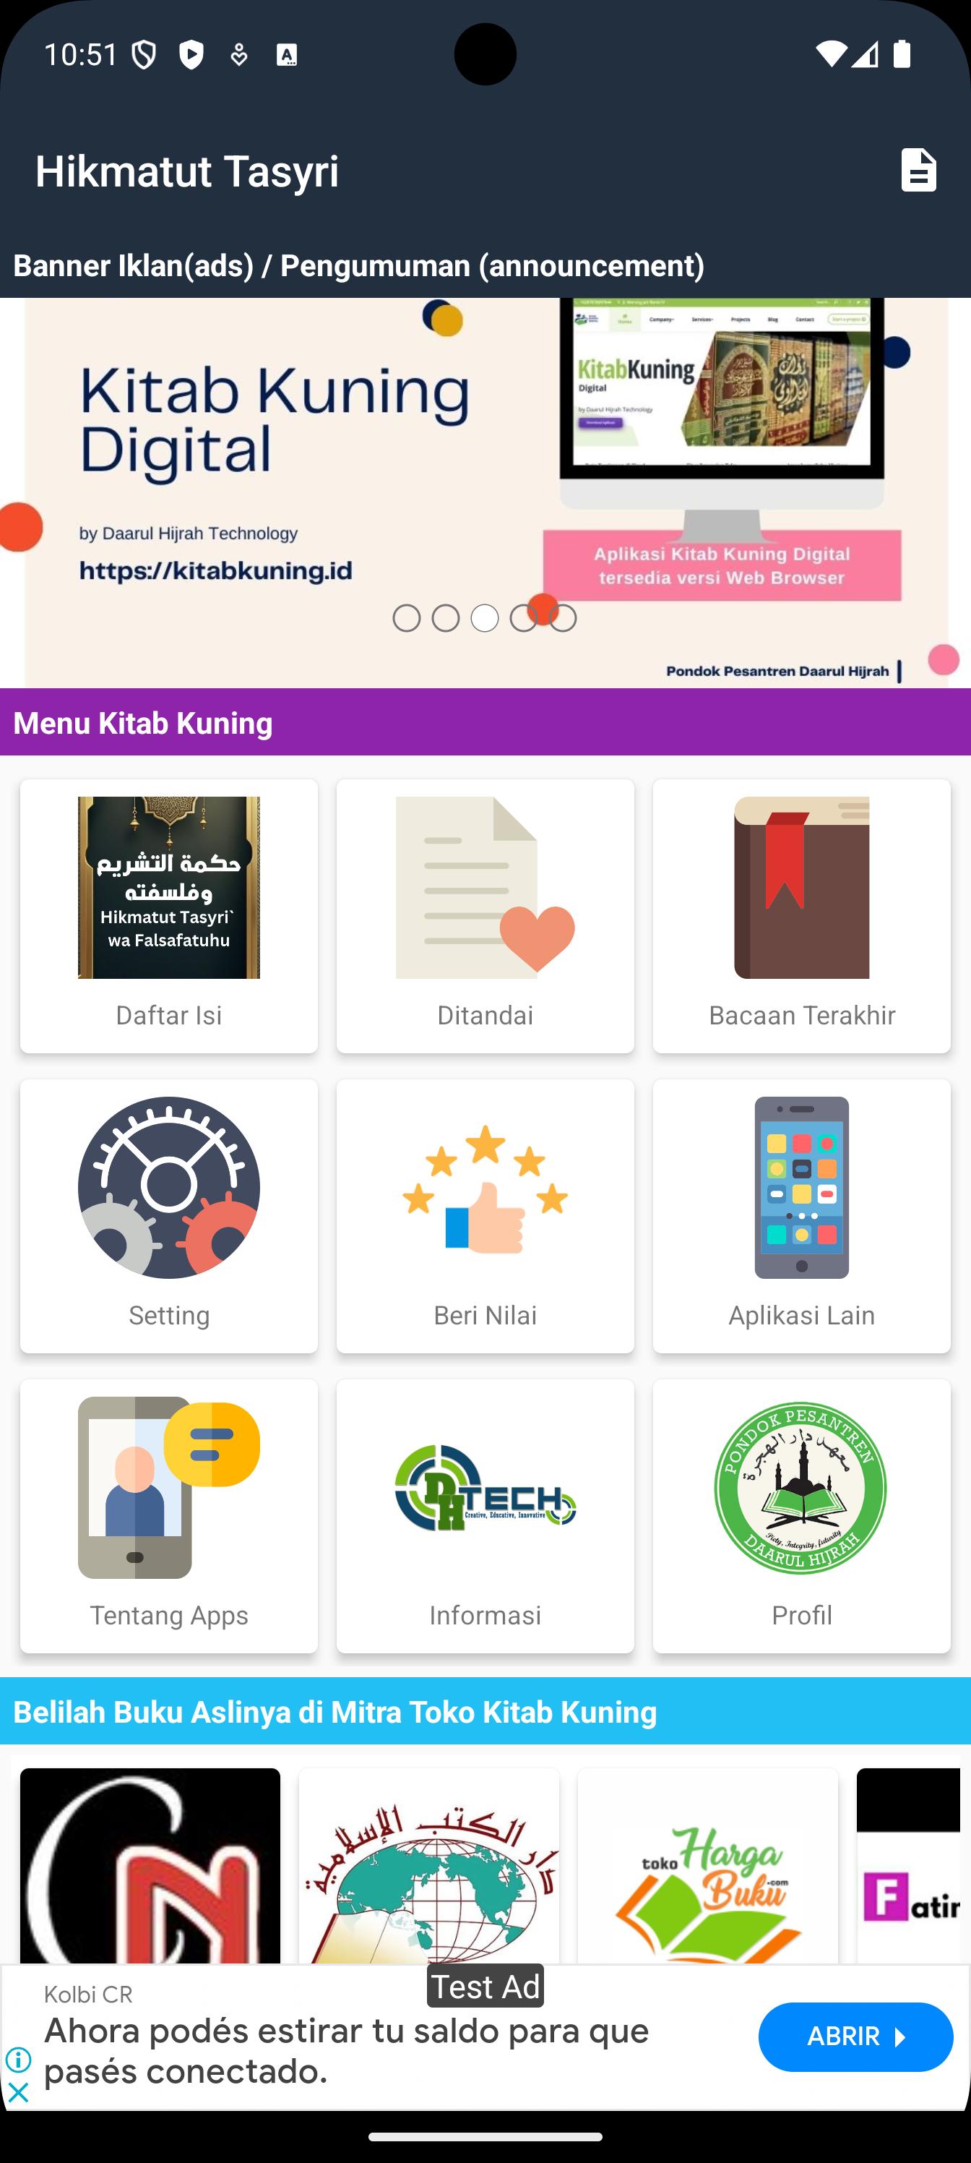The image size is (971, 2163).
Task: Select the last banner carousel dot
Action: [563, 618]
